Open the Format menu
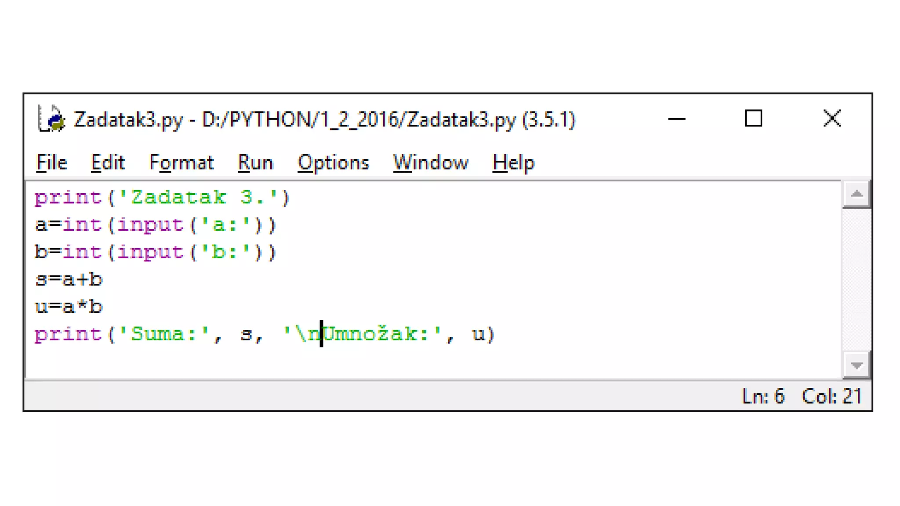This screenshot has height=506, width=900. (x=181, y=163)
